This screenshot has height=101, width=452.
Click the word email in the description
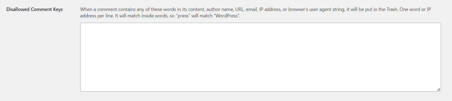(x=251, y=9)
